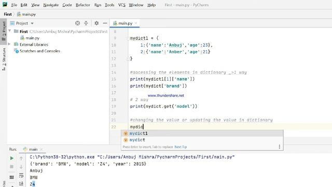
Task: Select Scratches and Consoles item
Action: pyautogui.click(x=40, y=51)
